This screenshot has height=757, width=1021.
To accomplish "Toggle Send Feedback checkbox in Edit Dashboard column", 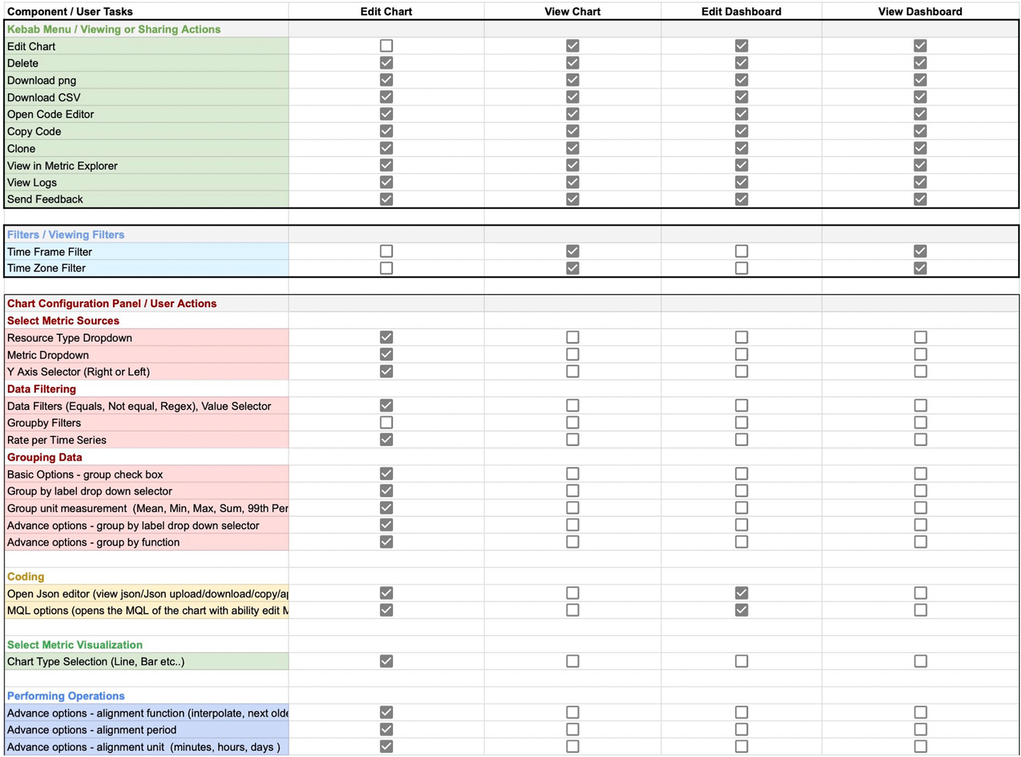I will (741, 199).
